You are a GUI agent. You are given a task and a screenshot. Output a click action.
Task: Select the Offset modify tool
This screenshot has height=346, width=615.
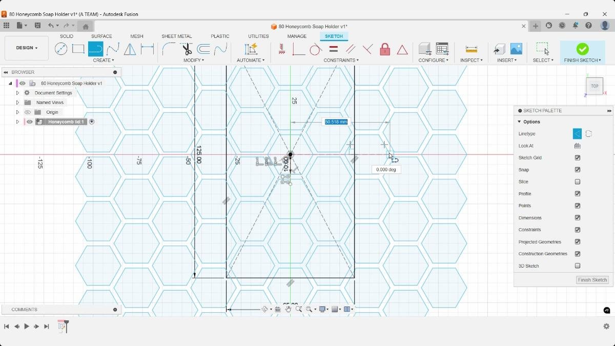point(203,49)
